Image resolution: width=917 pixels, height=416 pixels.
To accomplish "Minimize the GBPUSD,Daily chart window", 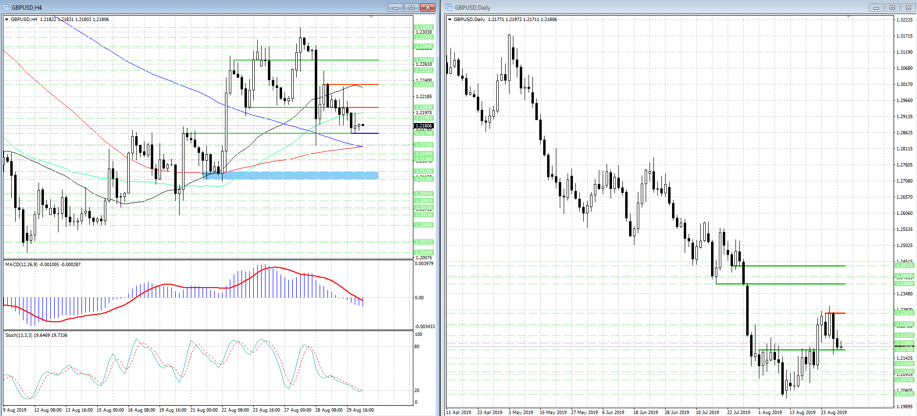I will (876, 7).
